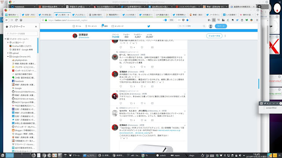282x158 pixels.
Task: Click the blue ツイート button
Action: (x=221, y=26)
